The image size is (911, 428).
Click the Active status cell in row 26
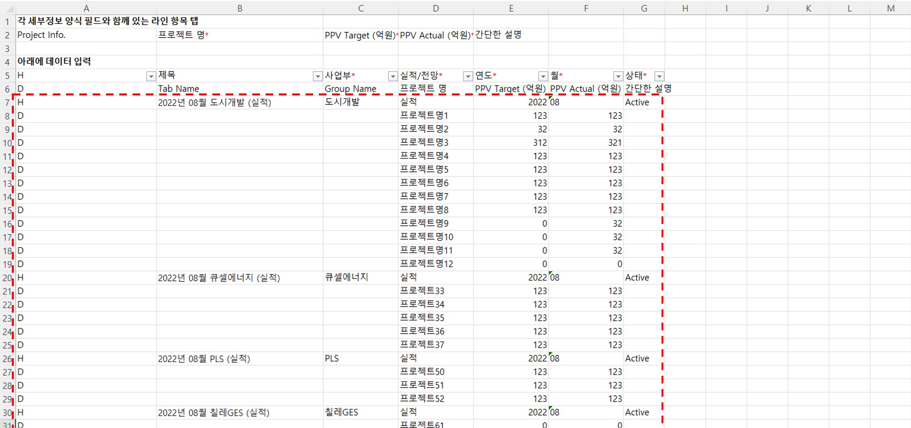(637, 359)
